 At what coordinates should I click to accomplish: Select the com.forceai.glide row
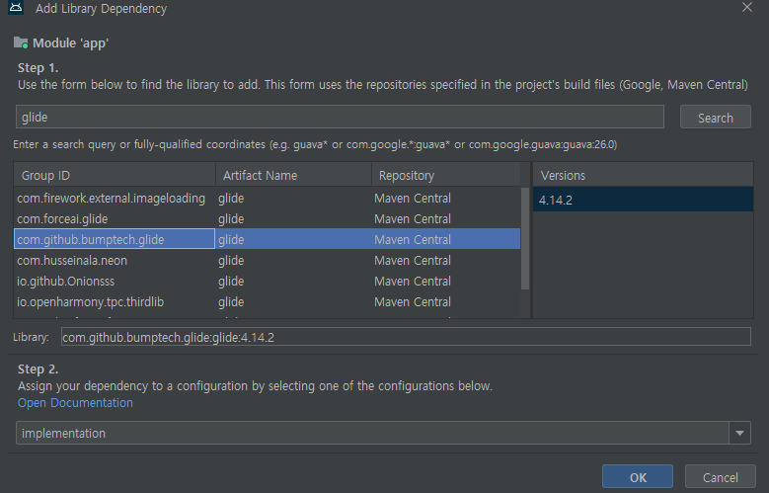267,218
